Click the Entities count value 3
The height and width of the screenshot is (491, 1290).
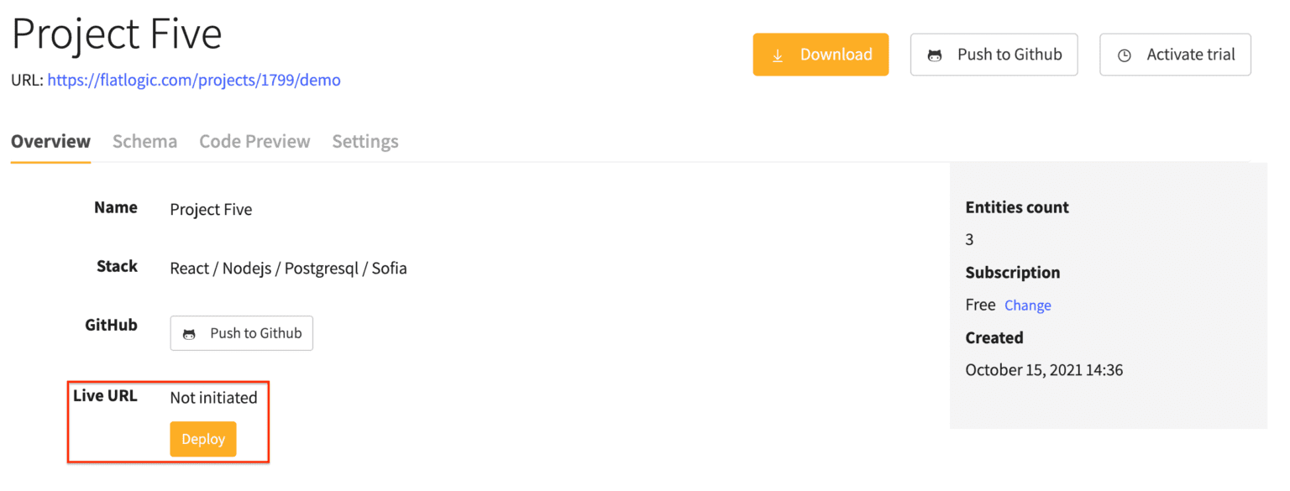[968, 239]
